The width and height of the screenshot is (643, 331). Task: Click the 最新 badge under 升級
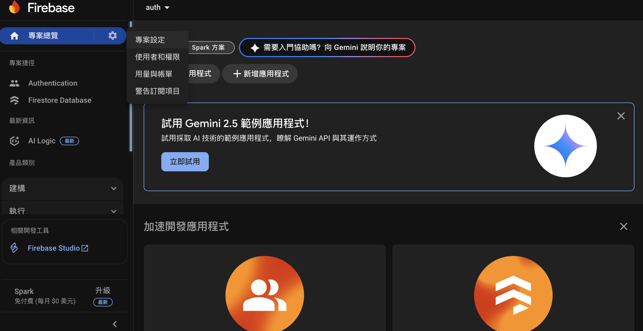coord(103,302)
